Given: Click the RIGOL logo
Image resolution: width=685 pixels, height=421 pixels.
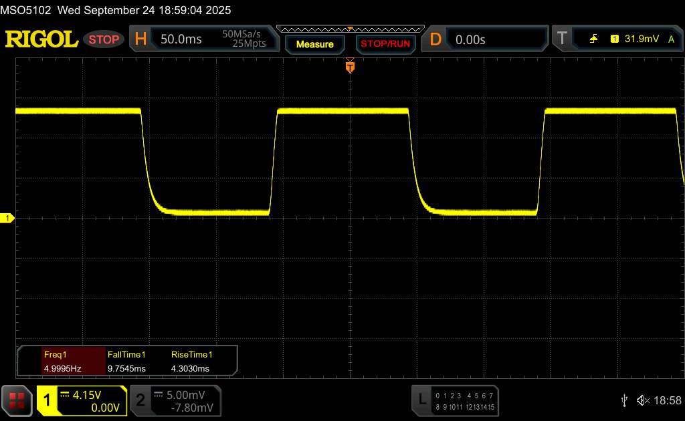Looking at the screenshot, I should (41, 39).
